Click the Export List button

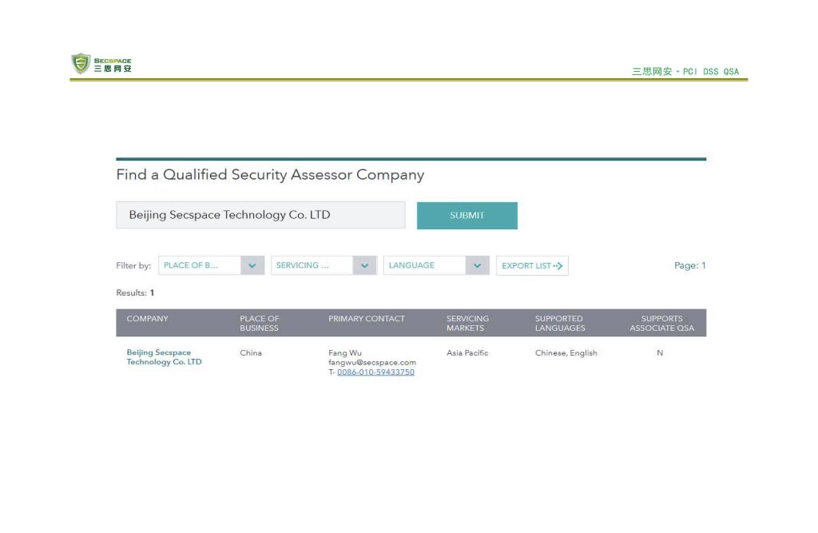point(532,266)
